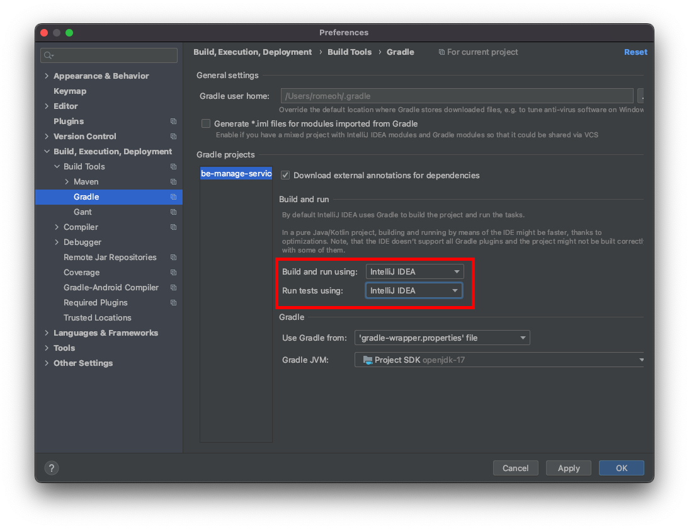Open the Build and run using dropdown

(414, 271)
